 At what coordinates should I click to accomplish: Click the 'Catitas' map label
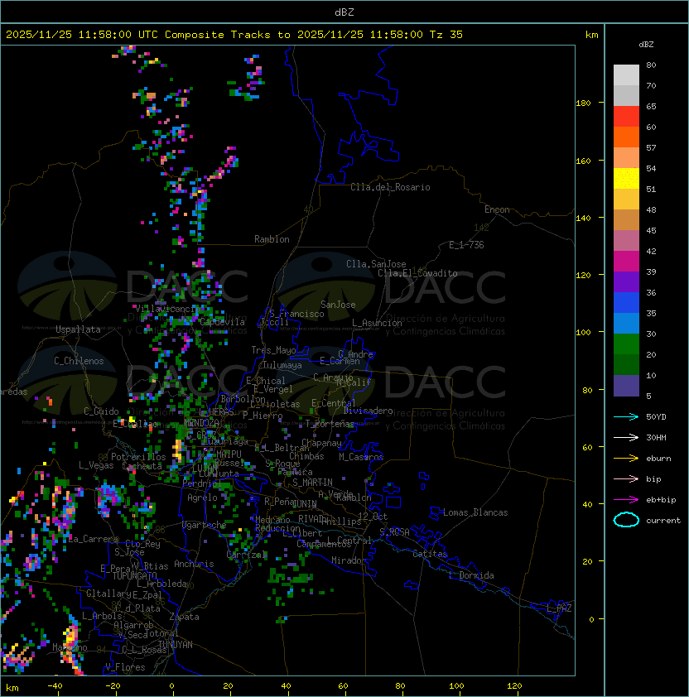point(430,554)
